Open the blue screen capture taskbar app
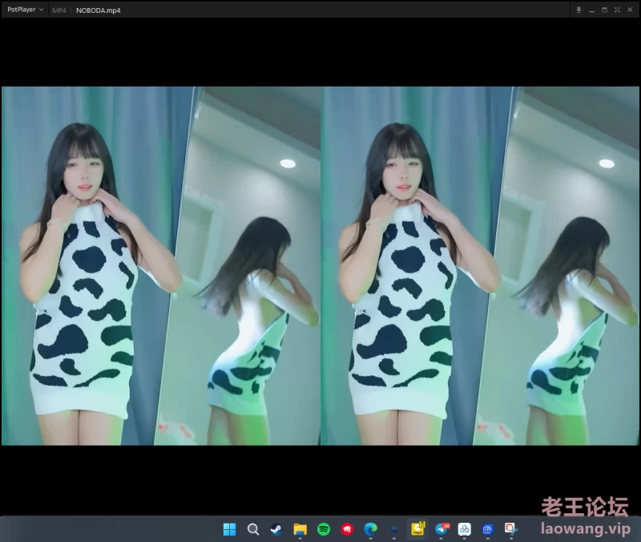This screenshot has height=542, width=641. [488, 529]
